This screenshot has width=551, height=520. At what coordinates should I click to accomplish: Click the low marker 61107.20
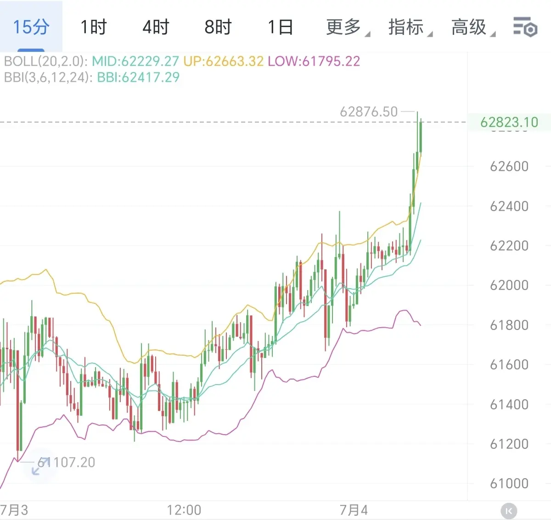67,462
